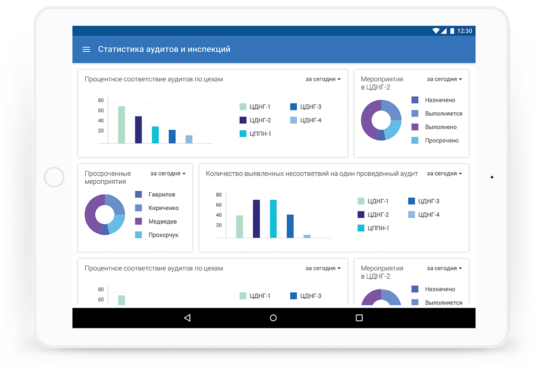The height and width of the screenshot is (372, 539).
Task: Open period dropdown for top audit compliance chart
Action: pos(323,79)
